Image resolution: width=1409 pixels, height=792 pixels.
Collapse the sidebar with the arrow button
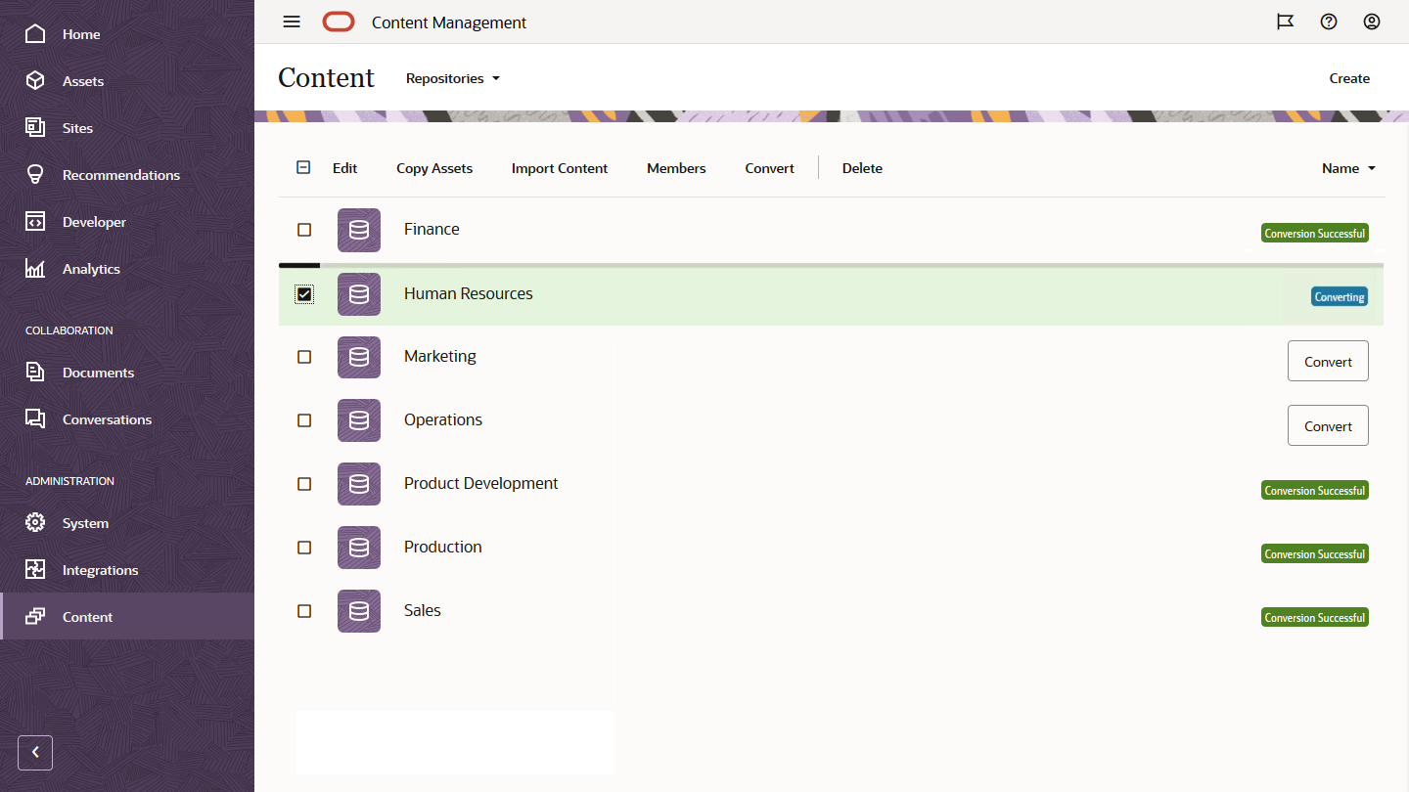pyautogui.click(x=35, y=752)
